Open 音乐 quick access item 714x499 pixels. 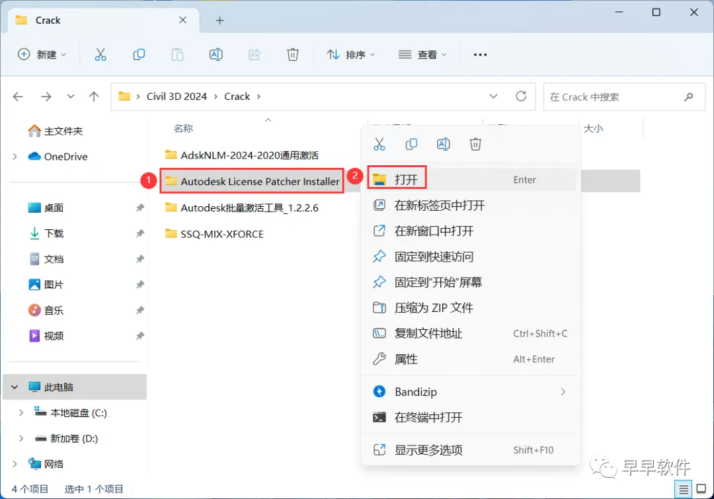pyautogui.click(x=46, y=311)
